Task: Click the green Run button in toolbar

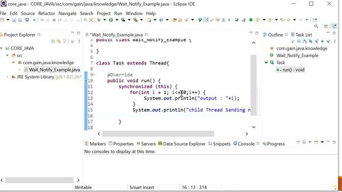Action: [x=111, y=20]
